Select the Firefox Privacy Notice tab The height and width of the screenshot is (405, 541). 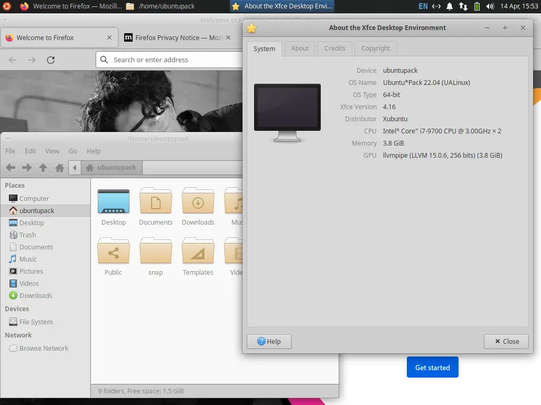coord(178,37)
